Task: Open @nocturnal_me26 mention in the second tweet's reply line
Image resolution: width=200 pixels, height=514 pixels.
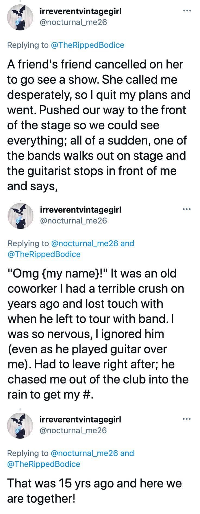Action: tap(85, 243)
